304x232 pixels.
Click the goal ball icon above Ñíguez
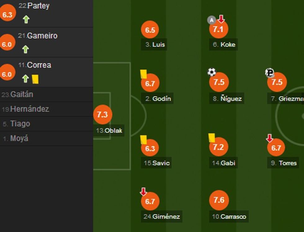212,72
